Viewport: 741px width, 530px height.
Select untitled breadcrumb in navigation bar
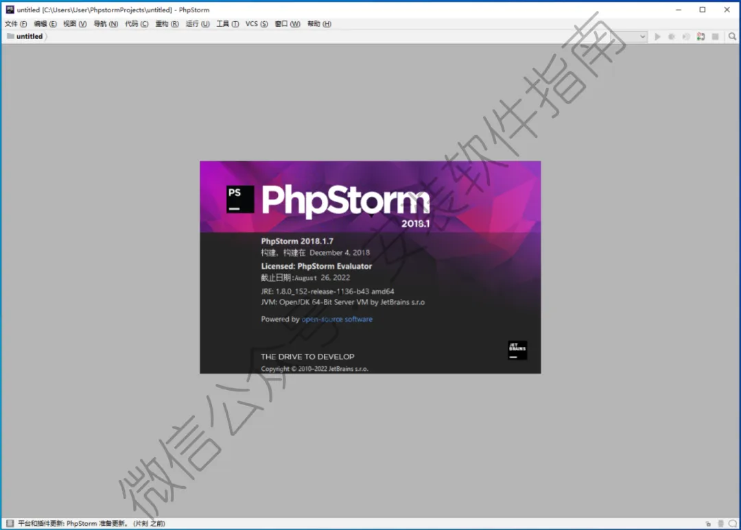point(30,36)
